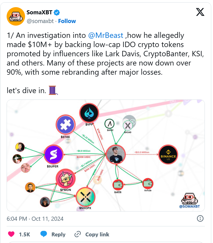The height and width of the screenshot is (243, 213).
Task: Click the copy link chain icon
Action: pos(77,234)
